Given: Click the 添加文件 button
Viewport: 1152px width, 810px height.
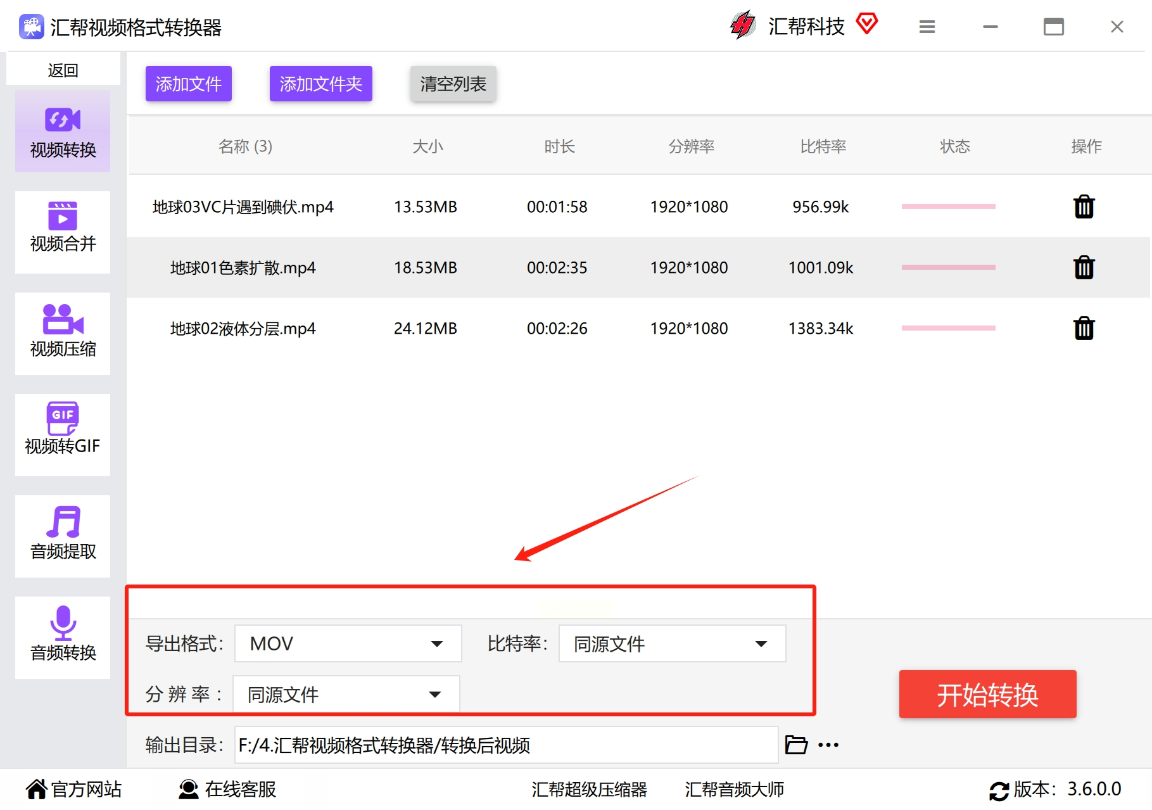Looking at the screenshot, I should tap(188, 84).
